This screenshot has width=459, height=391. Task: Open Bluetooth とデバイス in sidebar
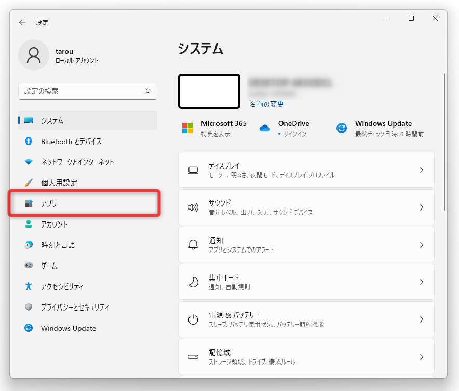click(x=88, y=141)
